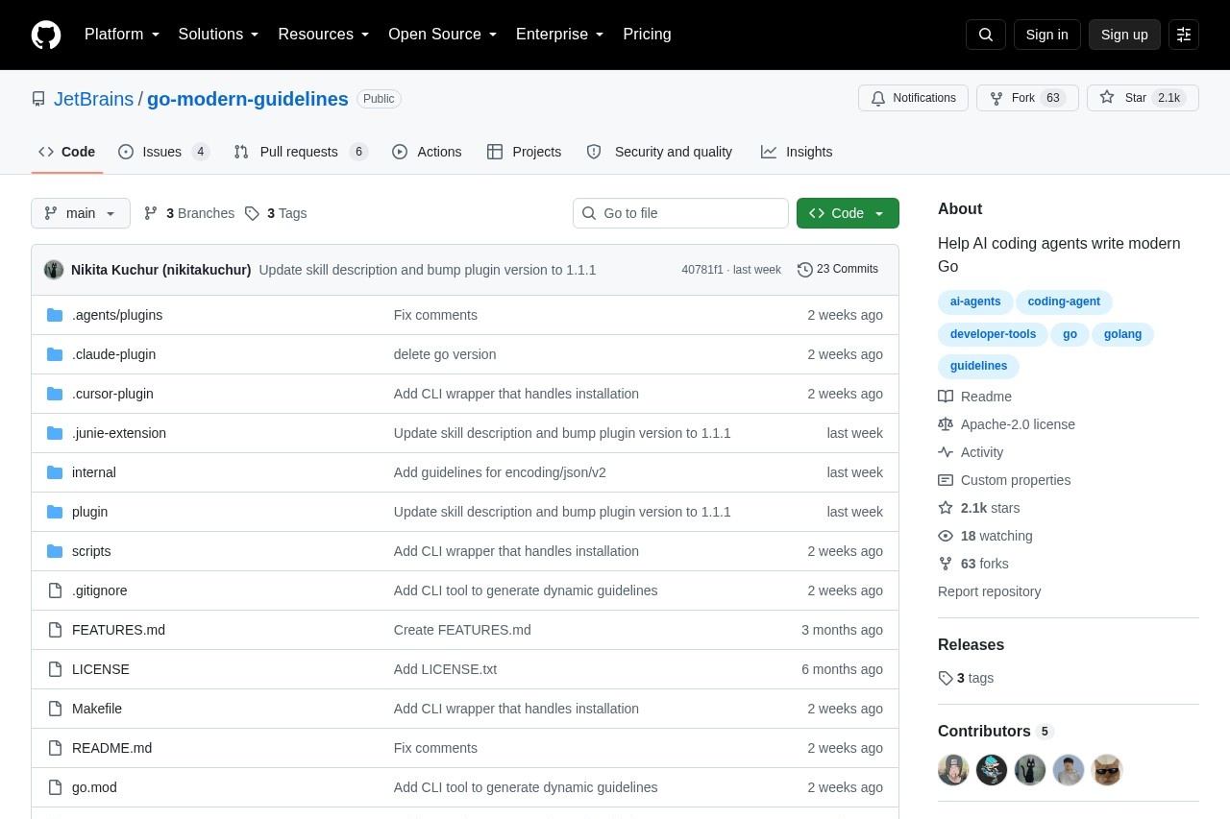Switch to the Code tab
This screenshot has height=819, width=1230.
tap(67, 152)
